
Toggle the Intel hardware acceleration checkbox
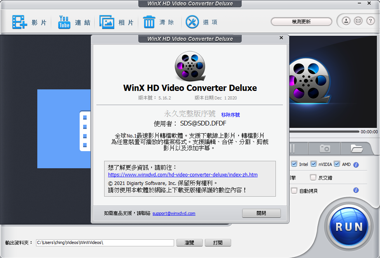click(x=294, y=164)
